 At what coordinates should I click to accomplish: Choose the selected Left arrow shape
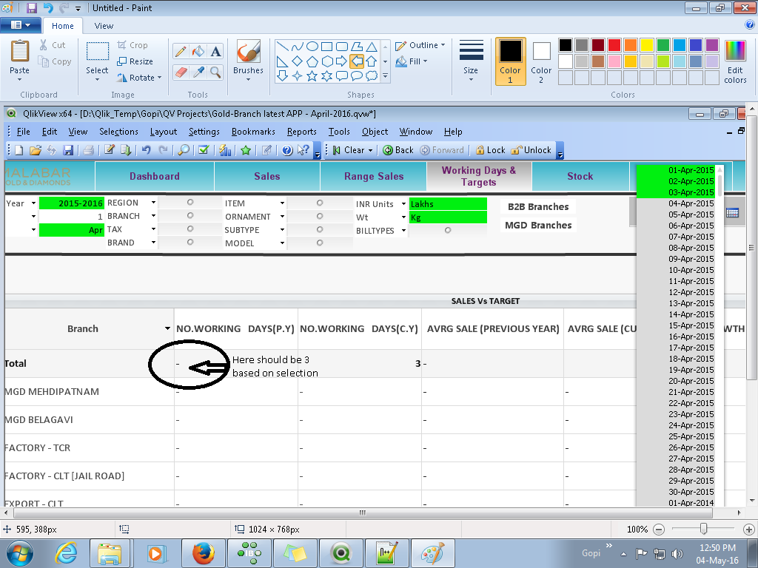pyautogui.click(x=357, y=61)
